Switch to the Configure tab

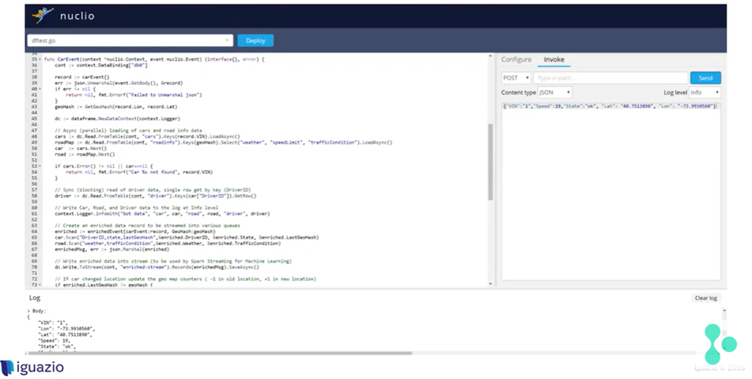516,59
